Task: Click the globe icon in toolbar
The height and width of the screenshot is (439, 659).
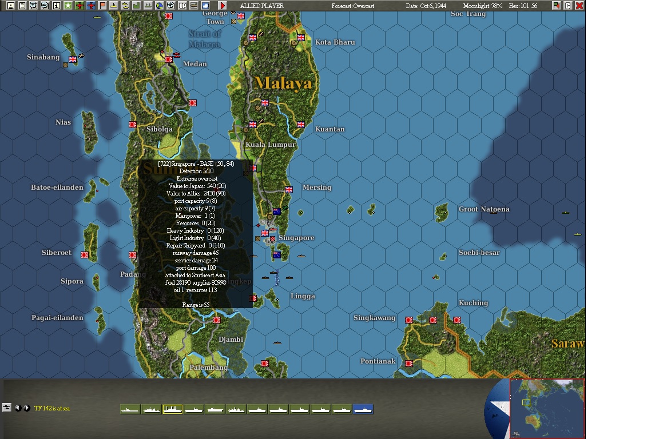Action: pos(159,6)
